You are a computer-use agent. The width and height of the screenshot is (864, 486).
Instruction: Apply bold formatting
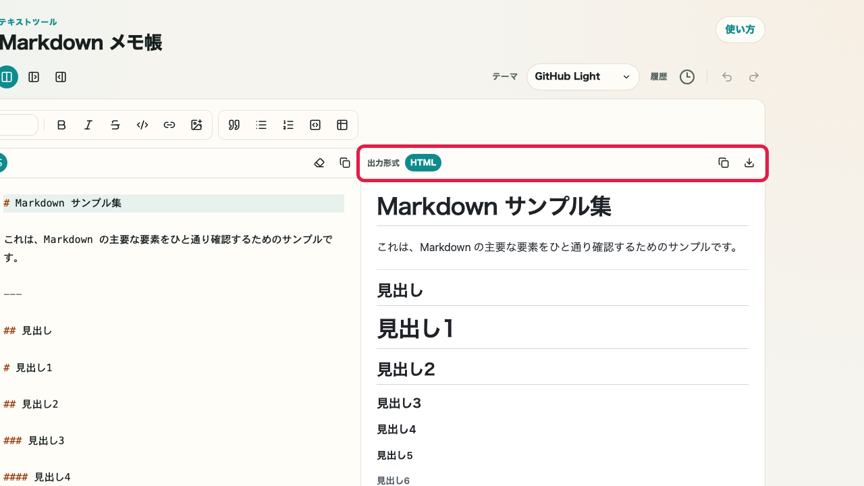[61, 125]
